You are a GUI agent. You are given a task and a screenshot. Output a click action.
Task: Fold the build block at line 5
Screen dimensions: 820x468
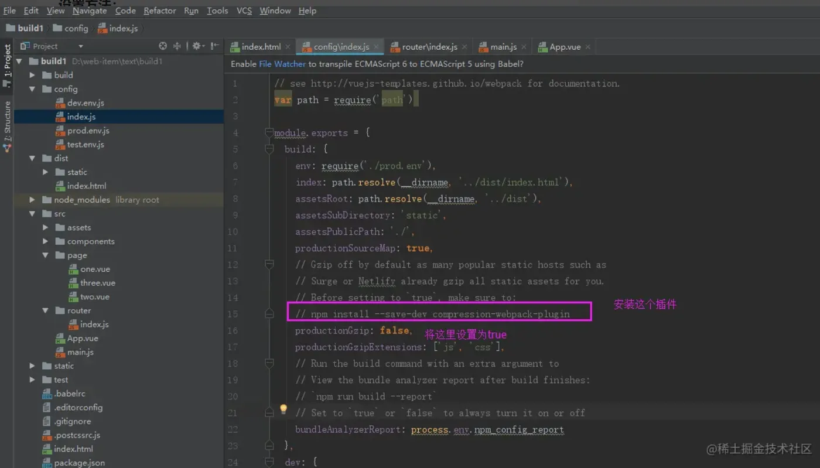coord(269,149)
